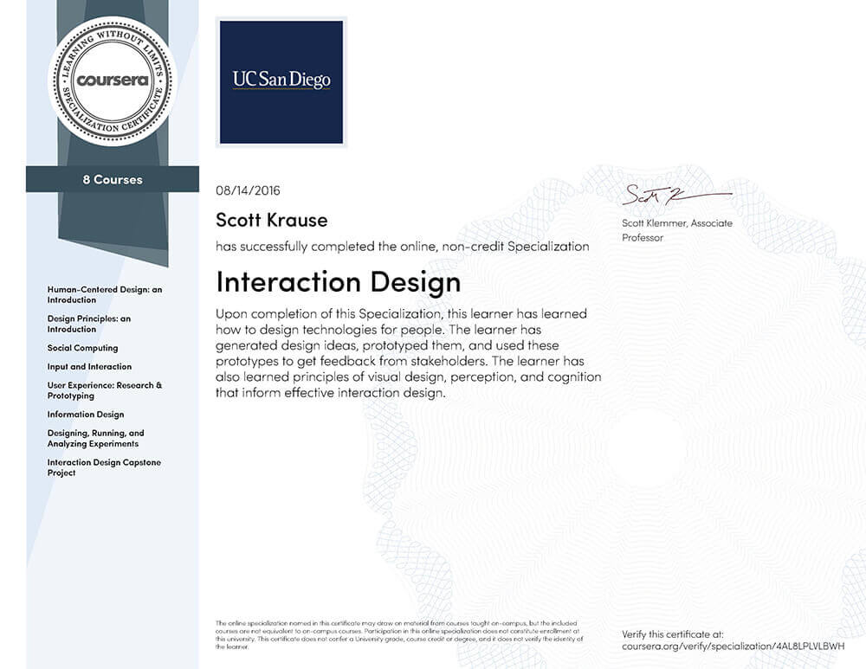Click the fine-print disclaimer at bottom

(399, 634)
